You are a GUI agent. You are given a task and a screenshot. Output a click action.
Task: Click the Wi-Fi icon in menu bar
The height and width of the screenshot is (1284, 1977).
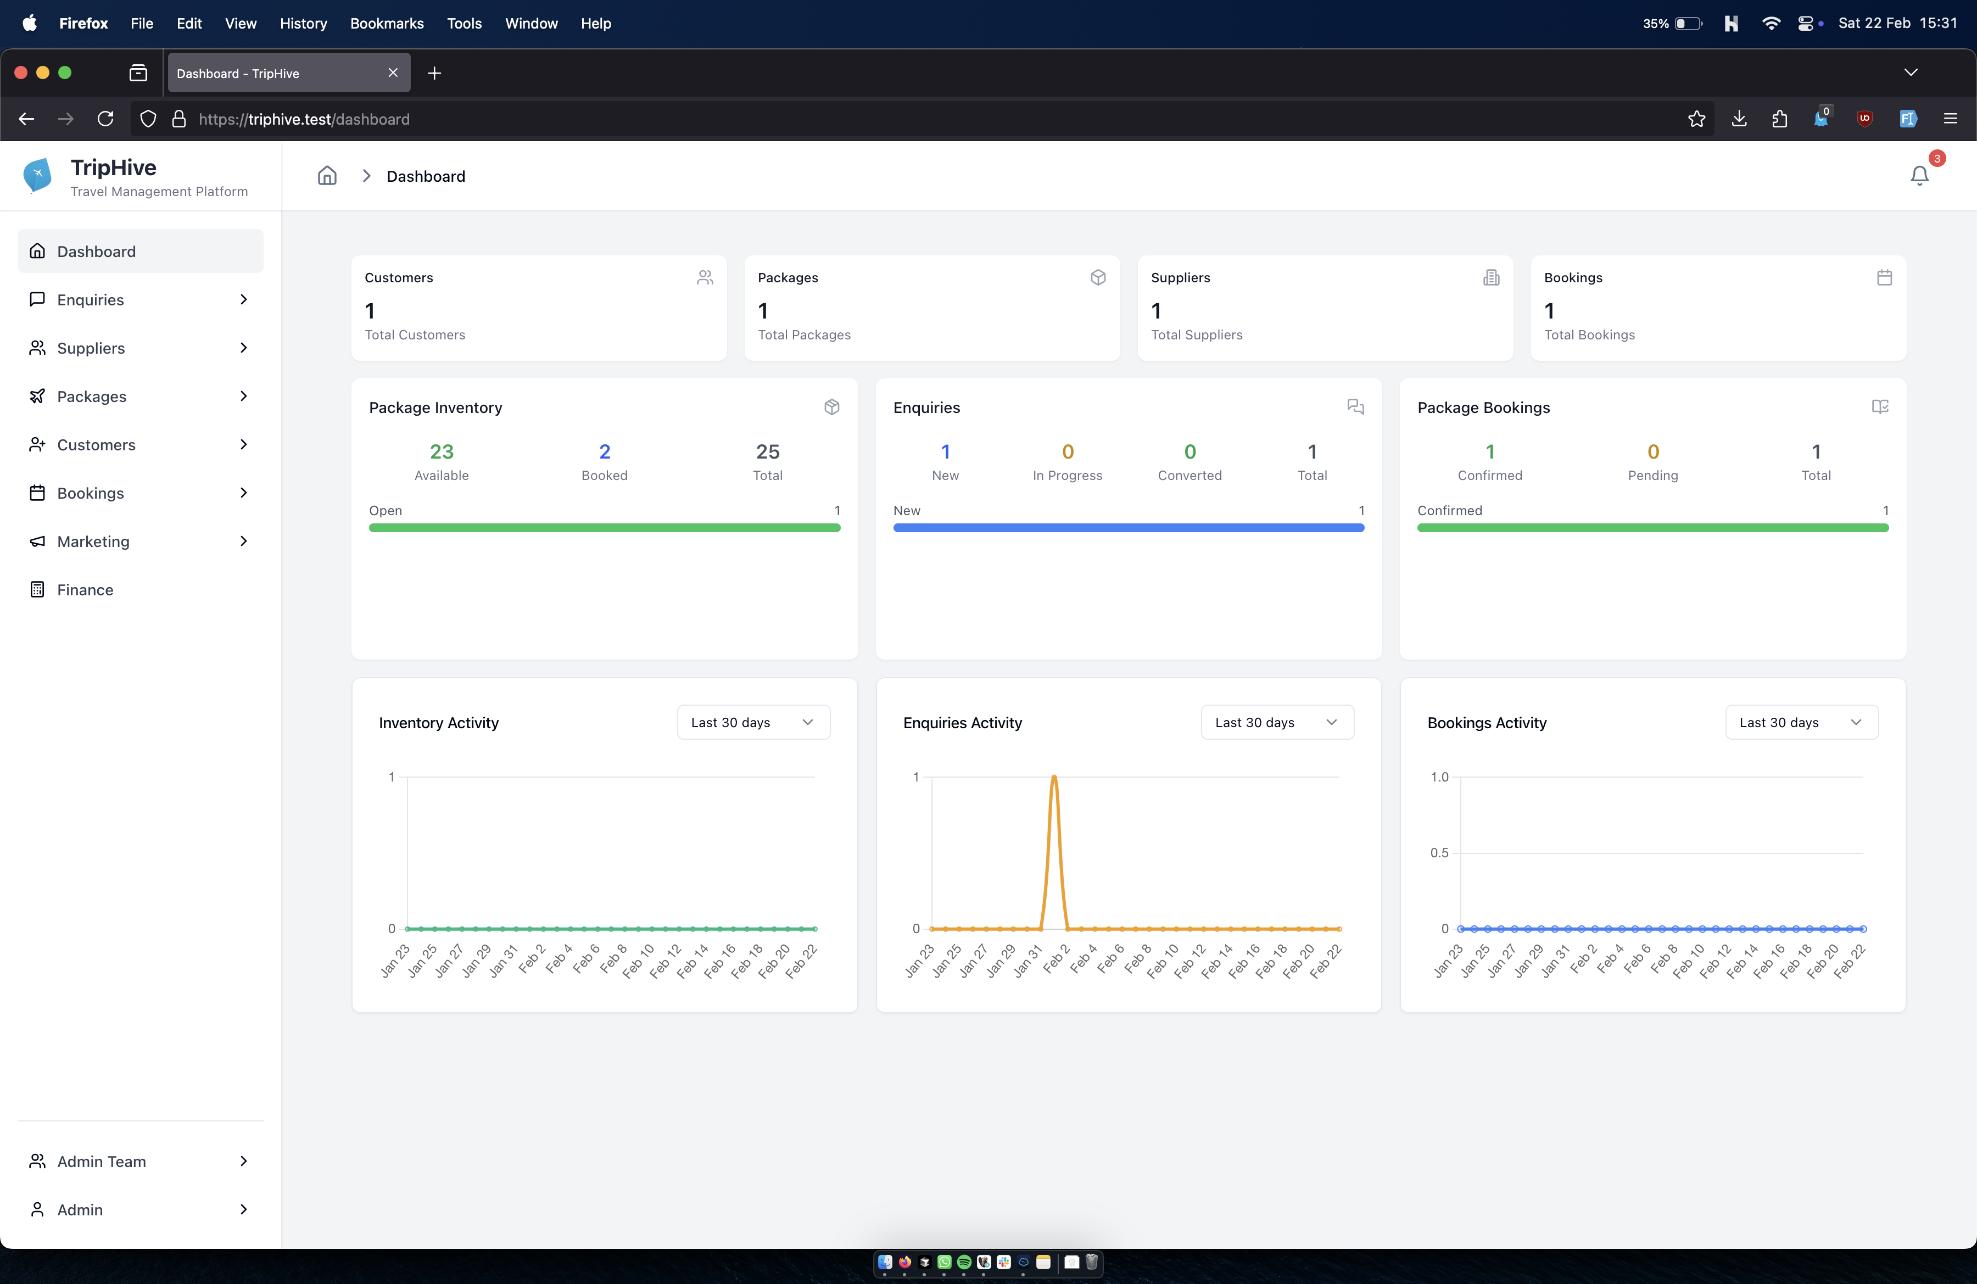1770,23
